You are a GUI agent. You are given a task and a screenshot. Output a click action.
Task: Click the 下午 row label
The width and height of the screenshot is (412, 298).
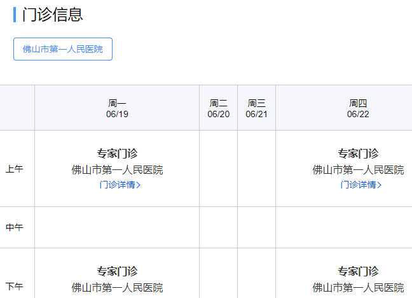click(x=15, y=287)
